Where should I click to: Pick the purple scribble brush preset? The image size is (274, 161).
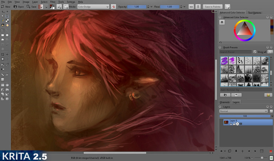[x=224, y=60]
